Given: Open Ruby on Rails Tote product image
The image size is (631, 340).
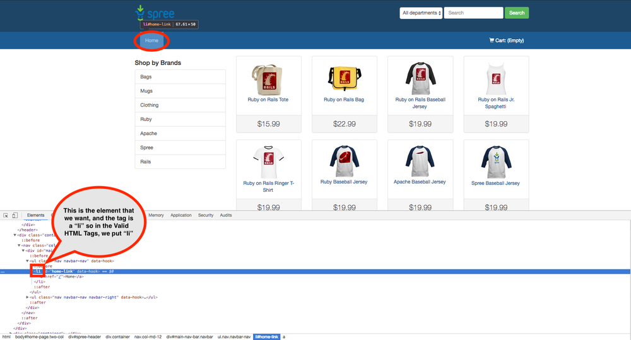Looking at the screenshot, I should coord(267,79).
